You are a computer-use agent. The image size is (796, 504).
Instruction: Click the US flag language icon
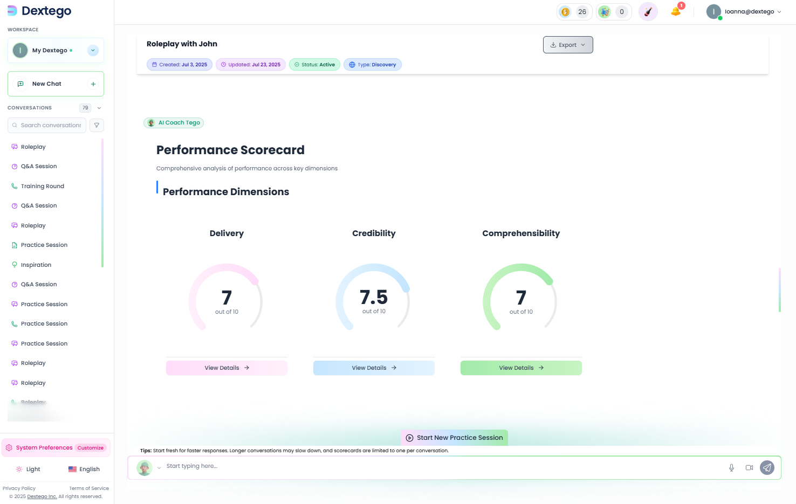[72, 470]
